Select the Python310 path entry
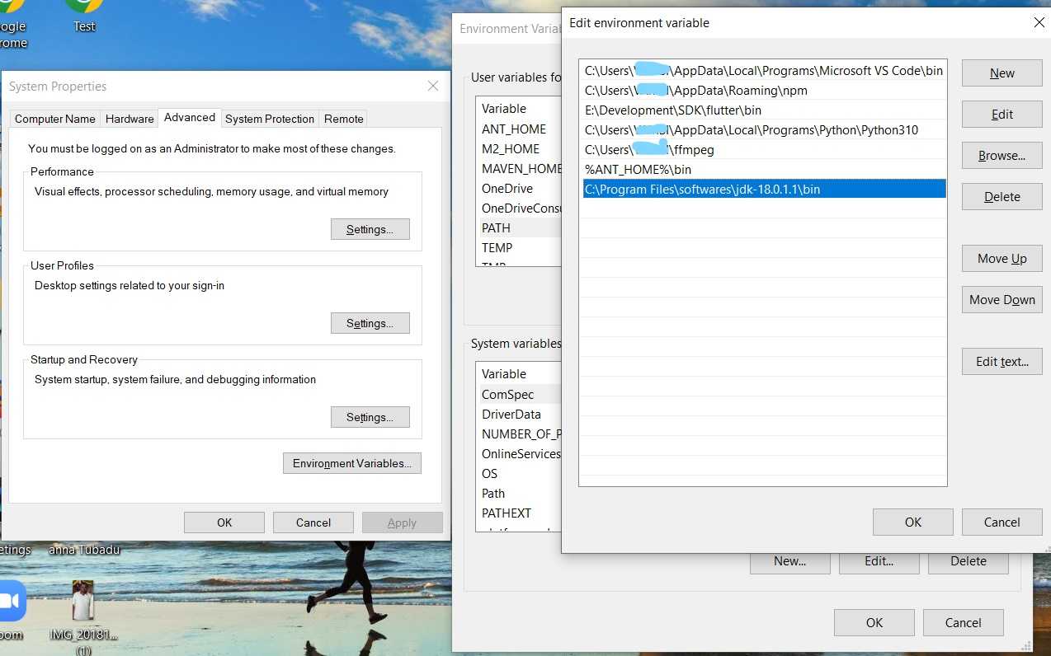Screen dimensions: 1051x656 (x=763, y=129)
